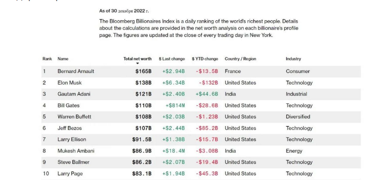Sort by $ YTD change column
Image resolution: width=389 pixels, height=186 pixels.
(205, 59)
